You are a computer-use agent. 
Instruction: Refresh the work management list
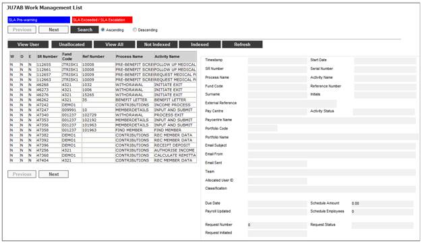pos(242,44)
